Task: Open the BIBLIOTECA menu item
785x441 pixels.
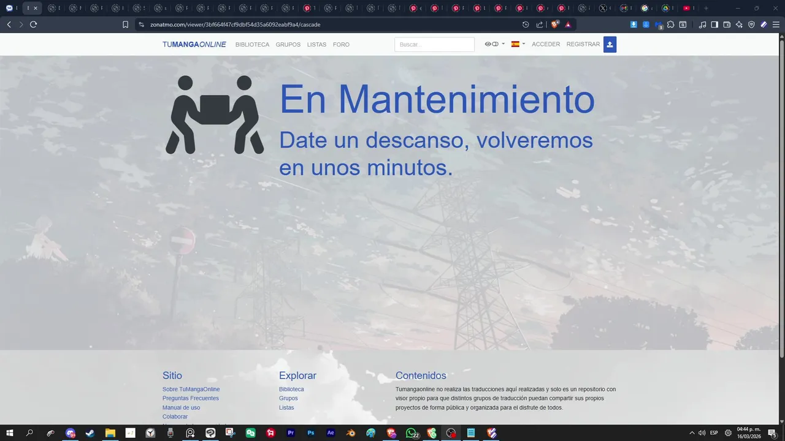Action: pos(252,45)
